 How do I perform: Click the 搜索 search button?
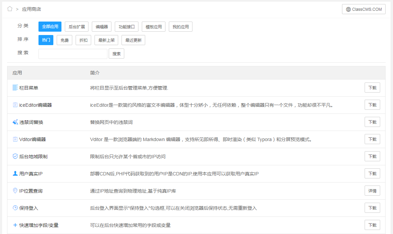[116, 54]
